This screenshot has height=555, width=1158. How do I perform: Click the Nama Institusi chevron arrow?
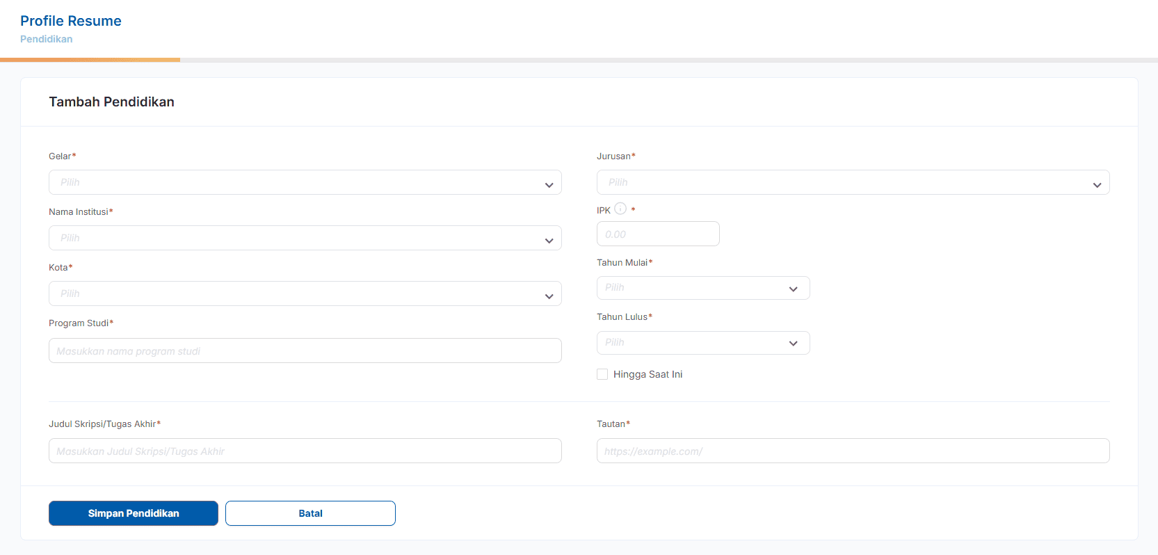coord(549,241)
